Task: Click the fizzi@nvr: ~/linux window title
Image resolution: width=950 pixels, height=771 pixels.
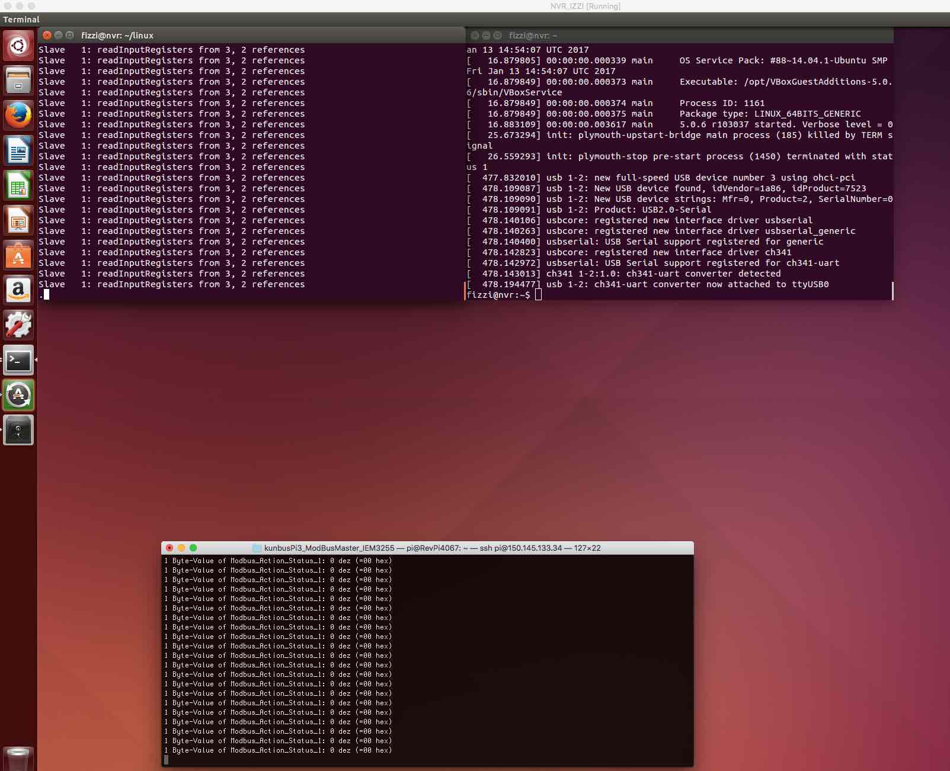Action: [x=117, y=36]
